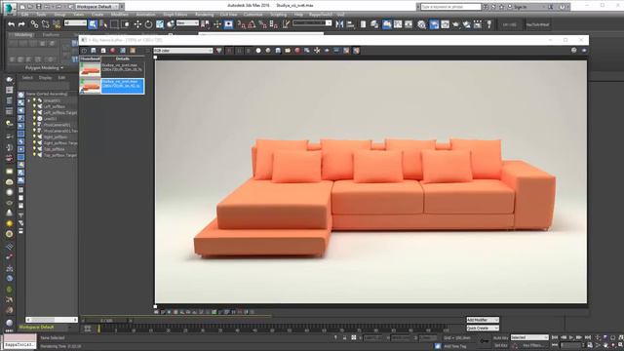This screenshot has width=624, height=351.
Task: Click the Play Animation button
Action: (x=571, y=337)
